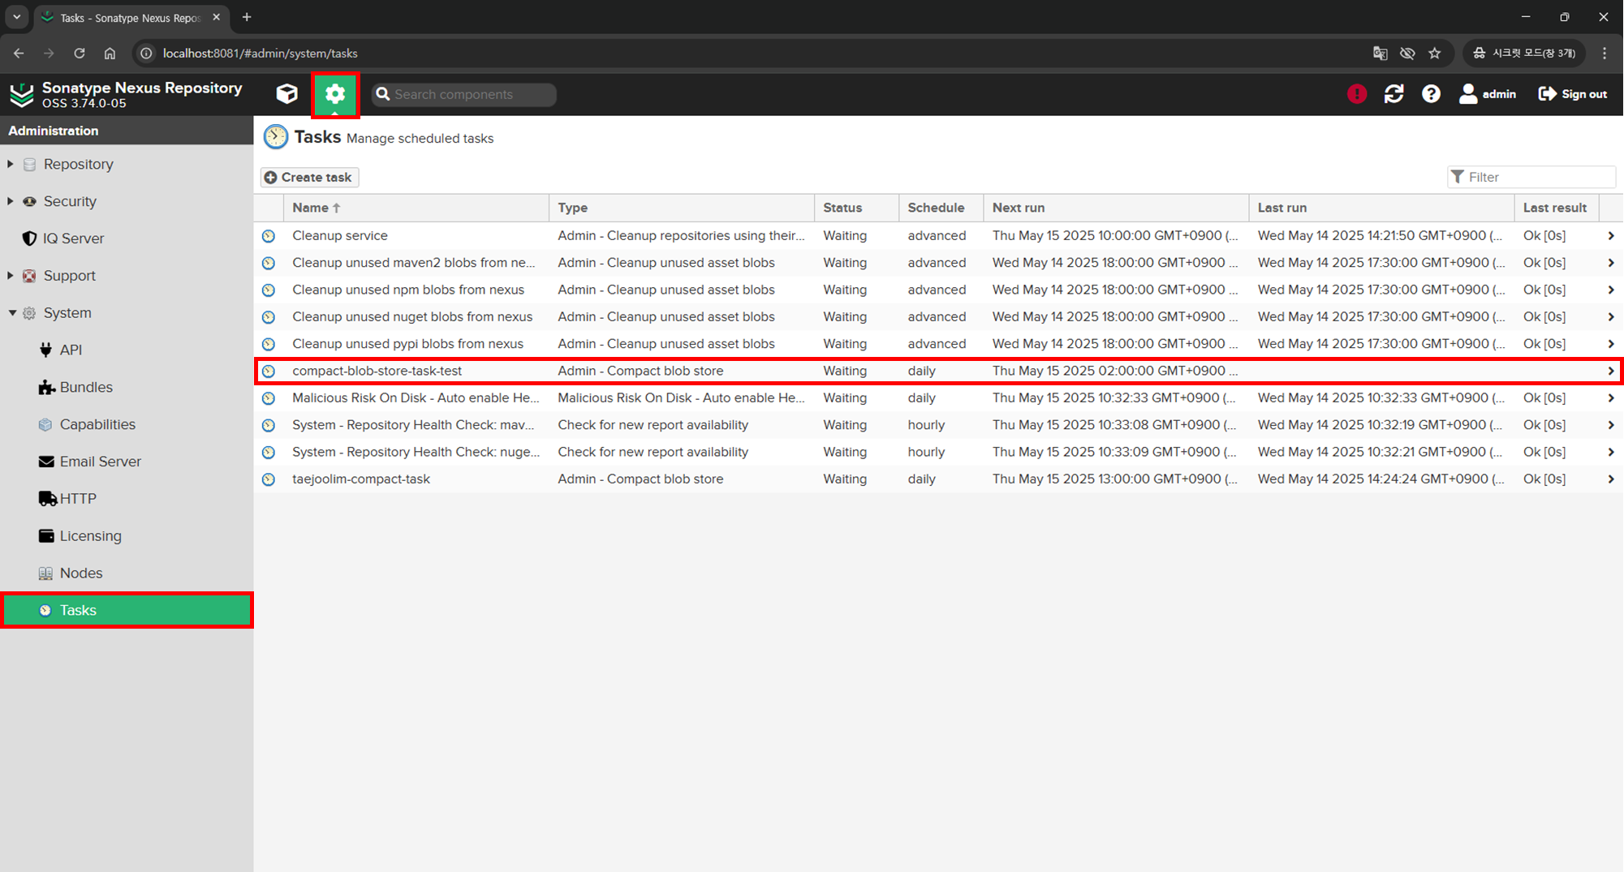This screenshot has height=872, width=1624.
Task: Click the browser address bar URL
Action: coord(261,54)
